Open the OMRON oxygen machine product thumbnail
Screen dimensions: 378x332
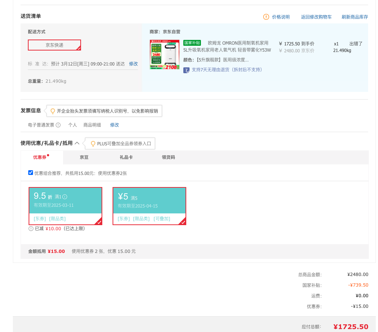[165, 55]
